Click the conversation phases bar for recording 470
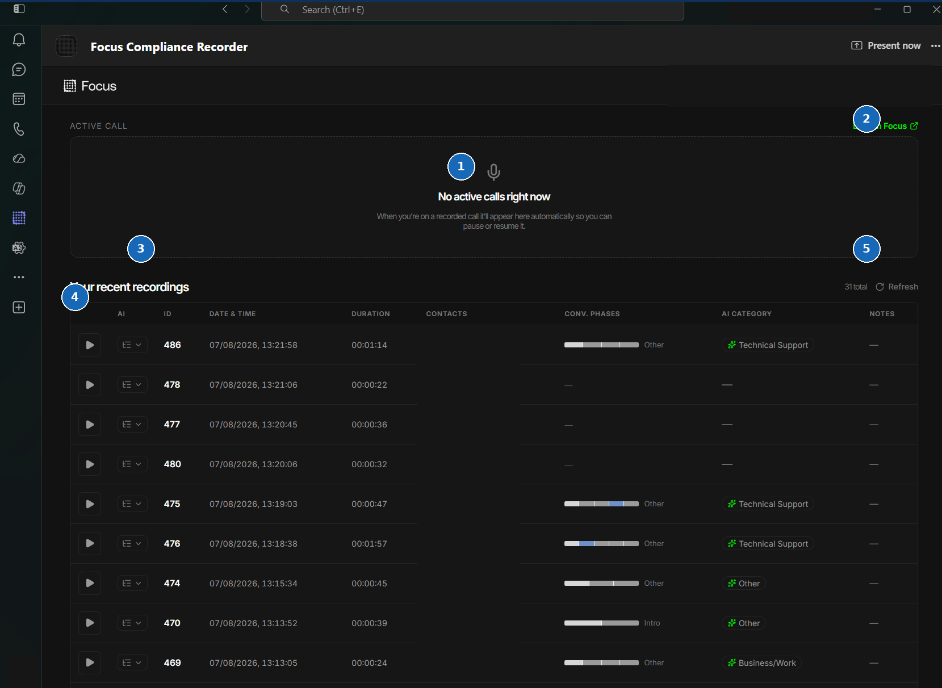942x688 pixels. pyautogui.click(x=601, y=623)
